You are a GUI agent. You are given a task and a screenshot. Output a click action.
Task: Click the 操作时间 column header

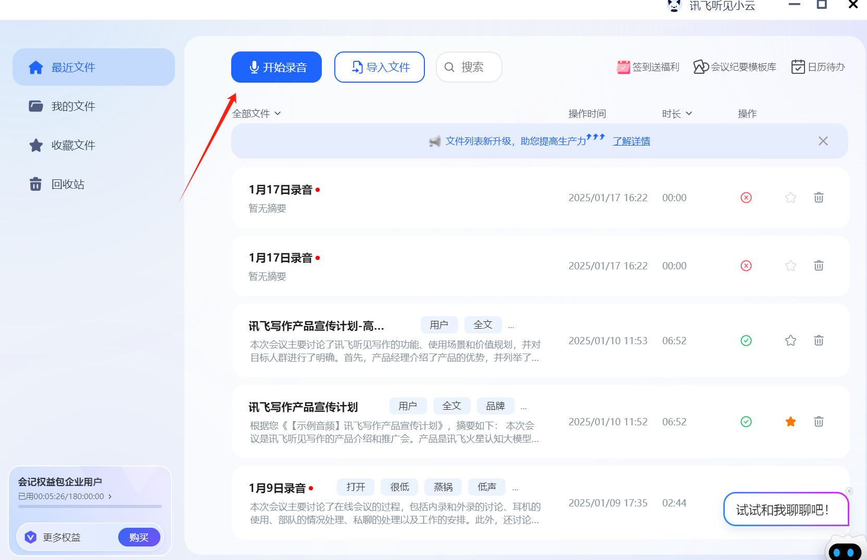[x=587, y=113]
